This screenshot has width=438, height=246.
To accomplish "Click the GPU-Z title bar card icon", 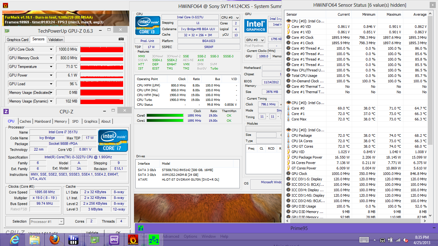I will point(7,31).
